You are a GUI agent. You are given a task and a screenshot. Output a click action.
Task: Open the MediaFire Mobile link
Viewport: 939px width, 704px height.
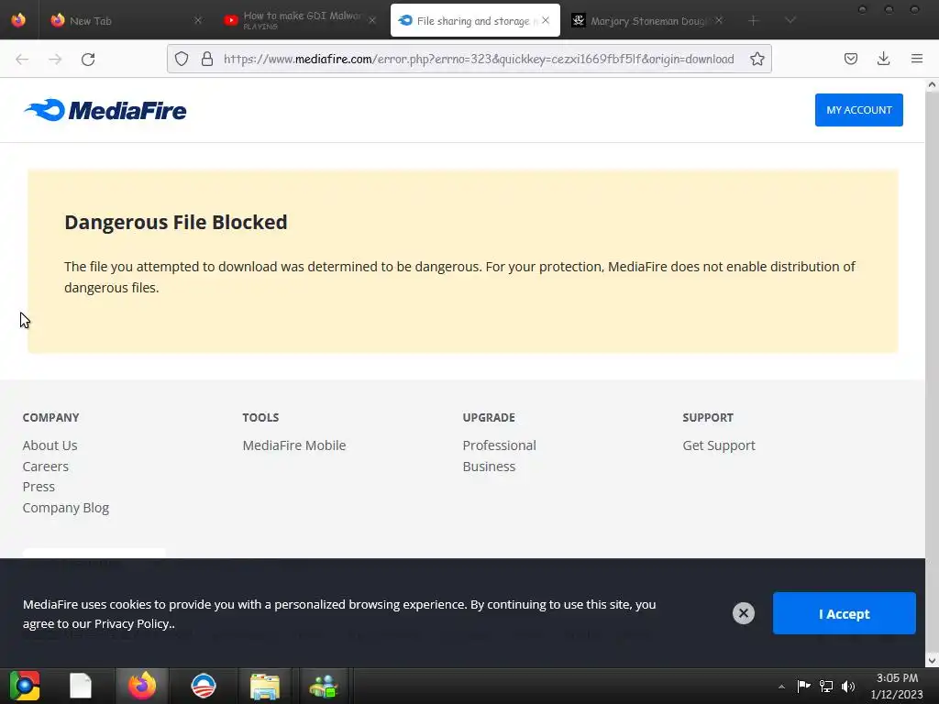pyautogui.click(x=294, y=445)
